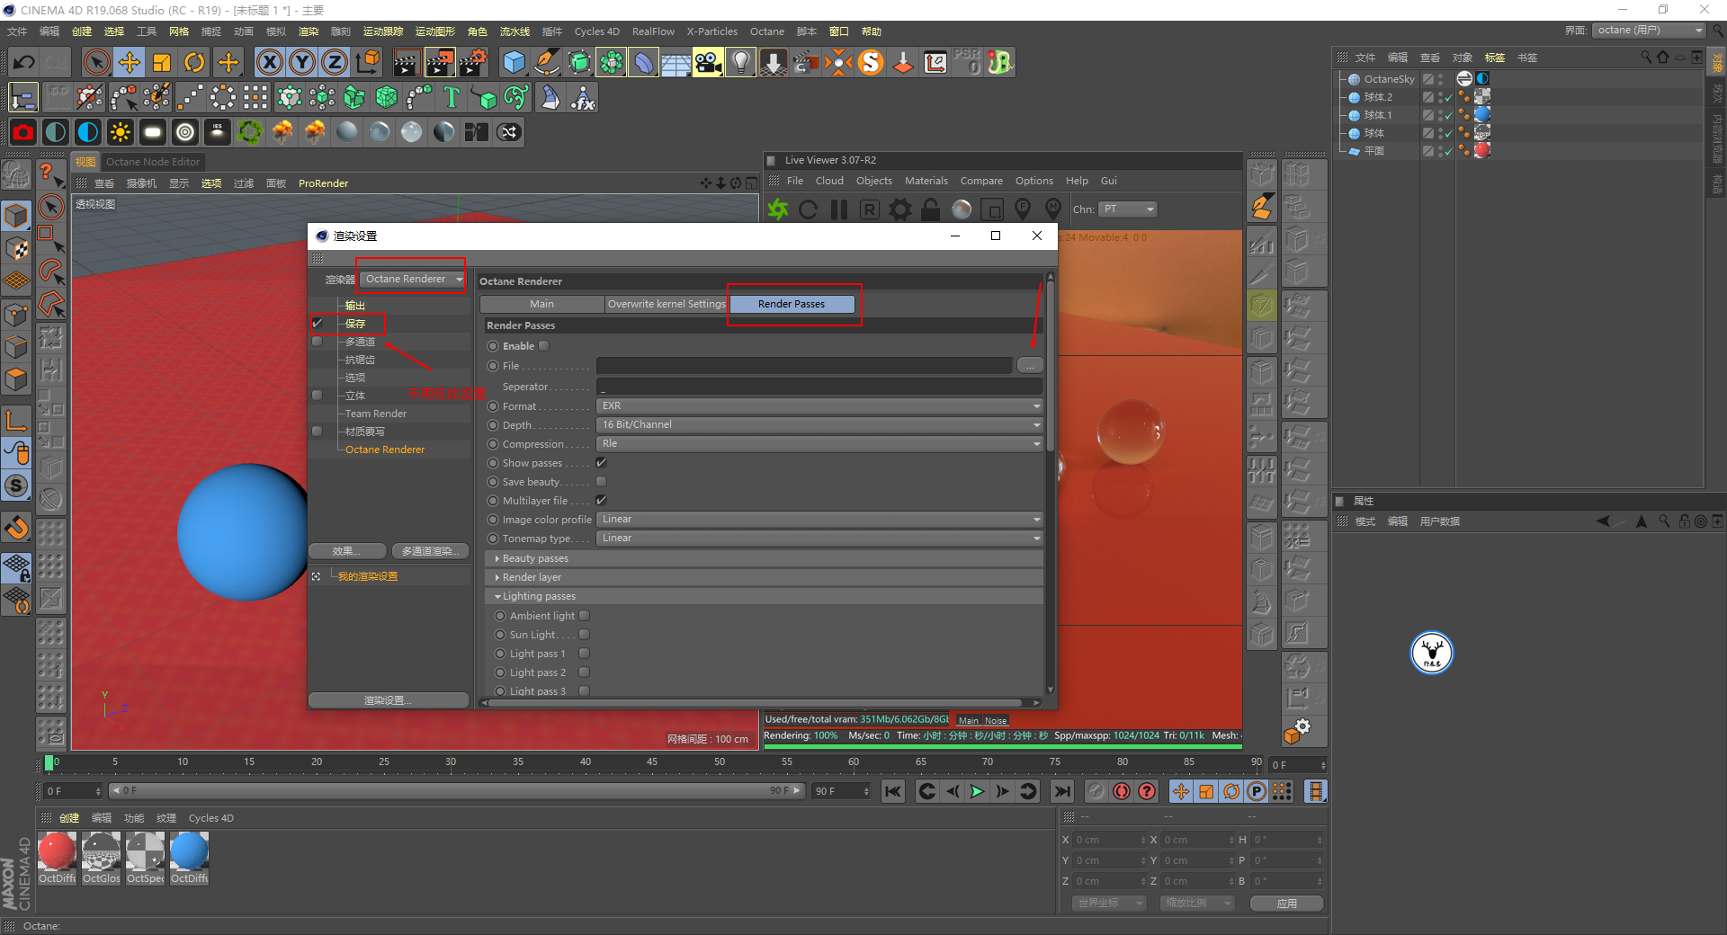Toggle the Z axis lock icon
1727x935 pixels.
point(335,62)
